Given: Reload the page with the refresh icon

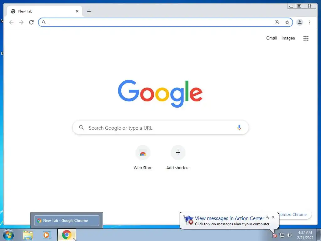Looking at the screenshot, I should 31,22.
